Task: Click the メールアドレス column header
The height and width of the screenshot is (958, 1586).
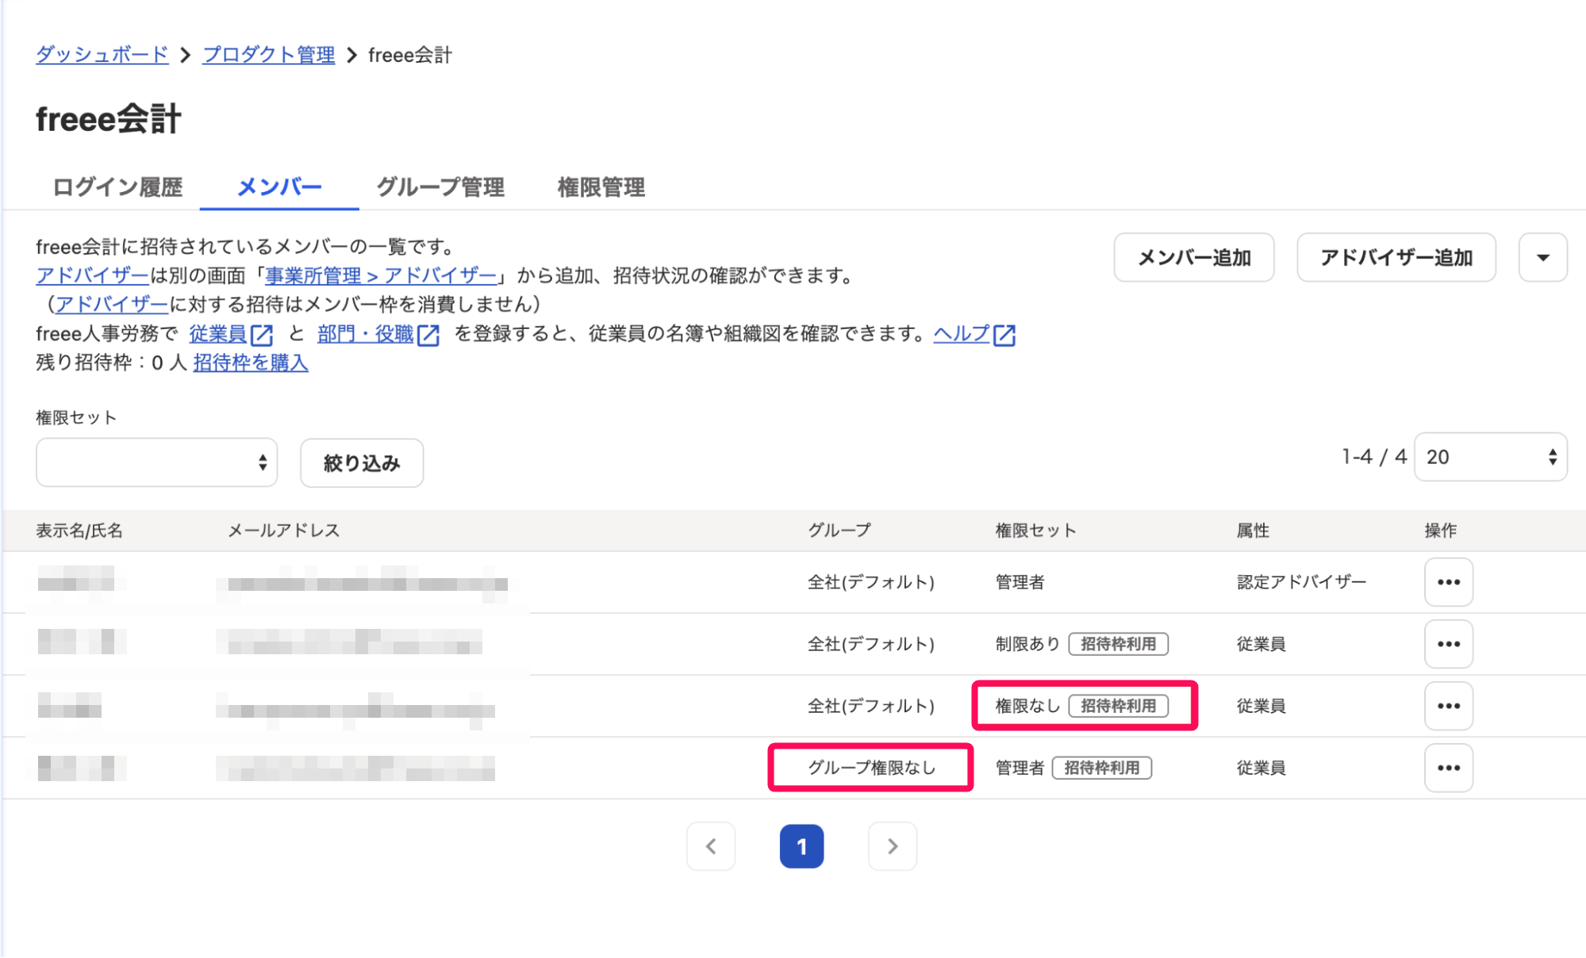Action: click(284, 531)
